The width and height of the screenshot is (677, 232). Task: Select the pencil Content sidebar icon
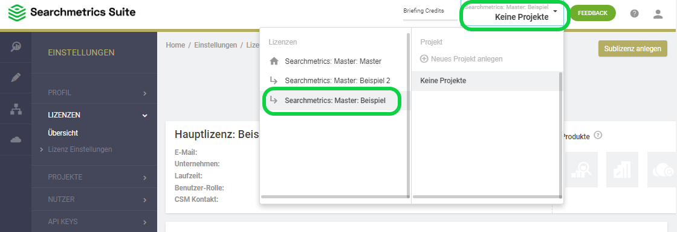[16, 78]
